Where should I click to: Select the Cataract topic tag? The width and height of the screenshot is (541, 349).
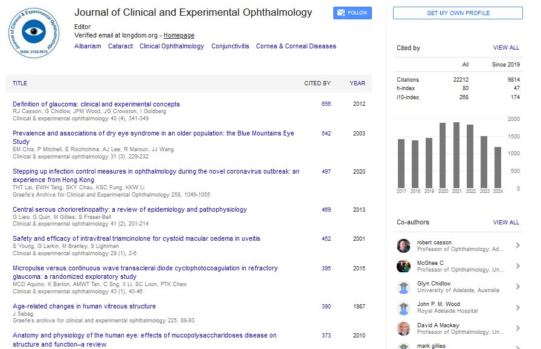pyautogui.click(x=120, y=46)
